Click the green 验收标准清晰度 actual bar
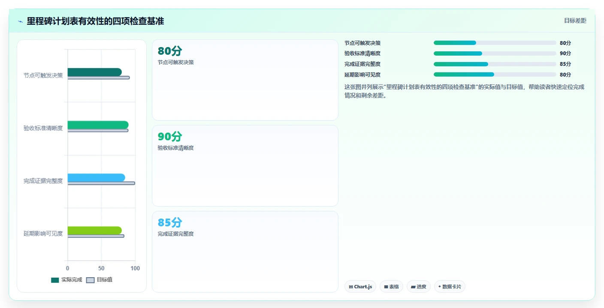The image size is (604, 308). tap(98, 125)
